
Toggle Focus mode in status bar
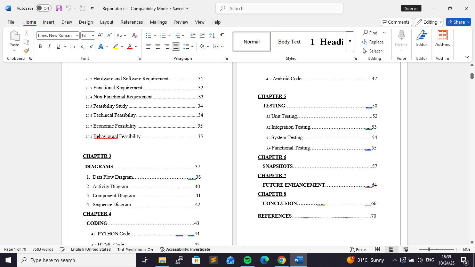[358, 249]
